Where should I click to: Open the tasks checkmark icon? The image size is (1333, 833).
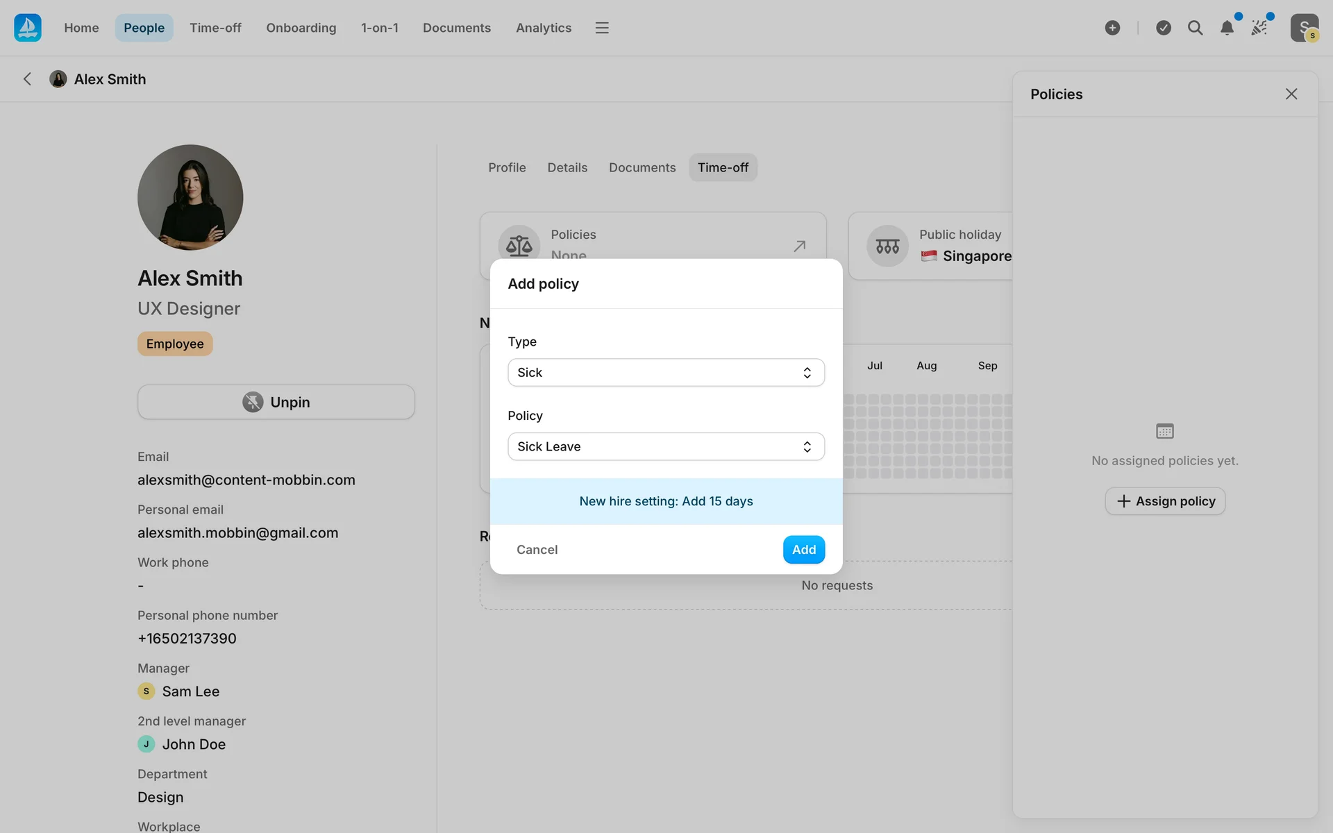click(1164, 28)
